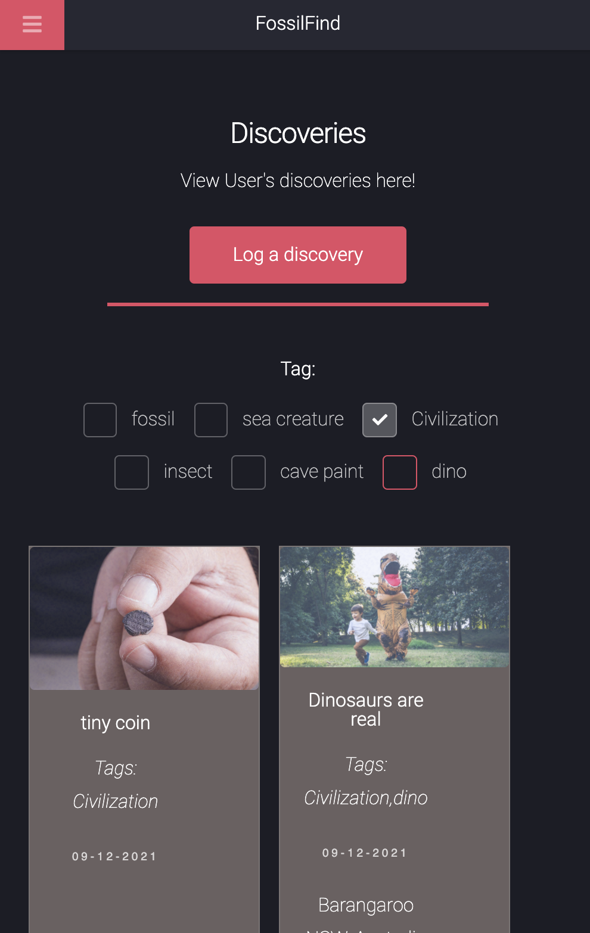Click the Log a discovery button

click(298, 255)
